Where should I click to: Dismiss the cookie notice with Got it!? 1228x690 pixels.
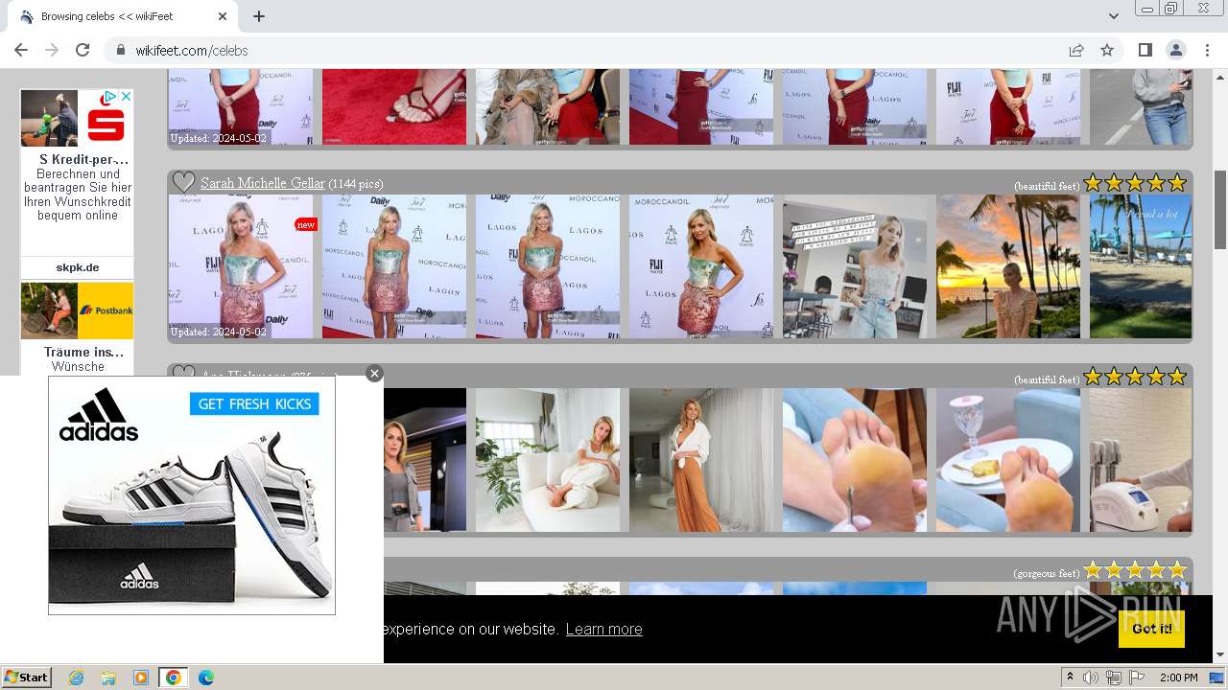[x=1151, y=629]
